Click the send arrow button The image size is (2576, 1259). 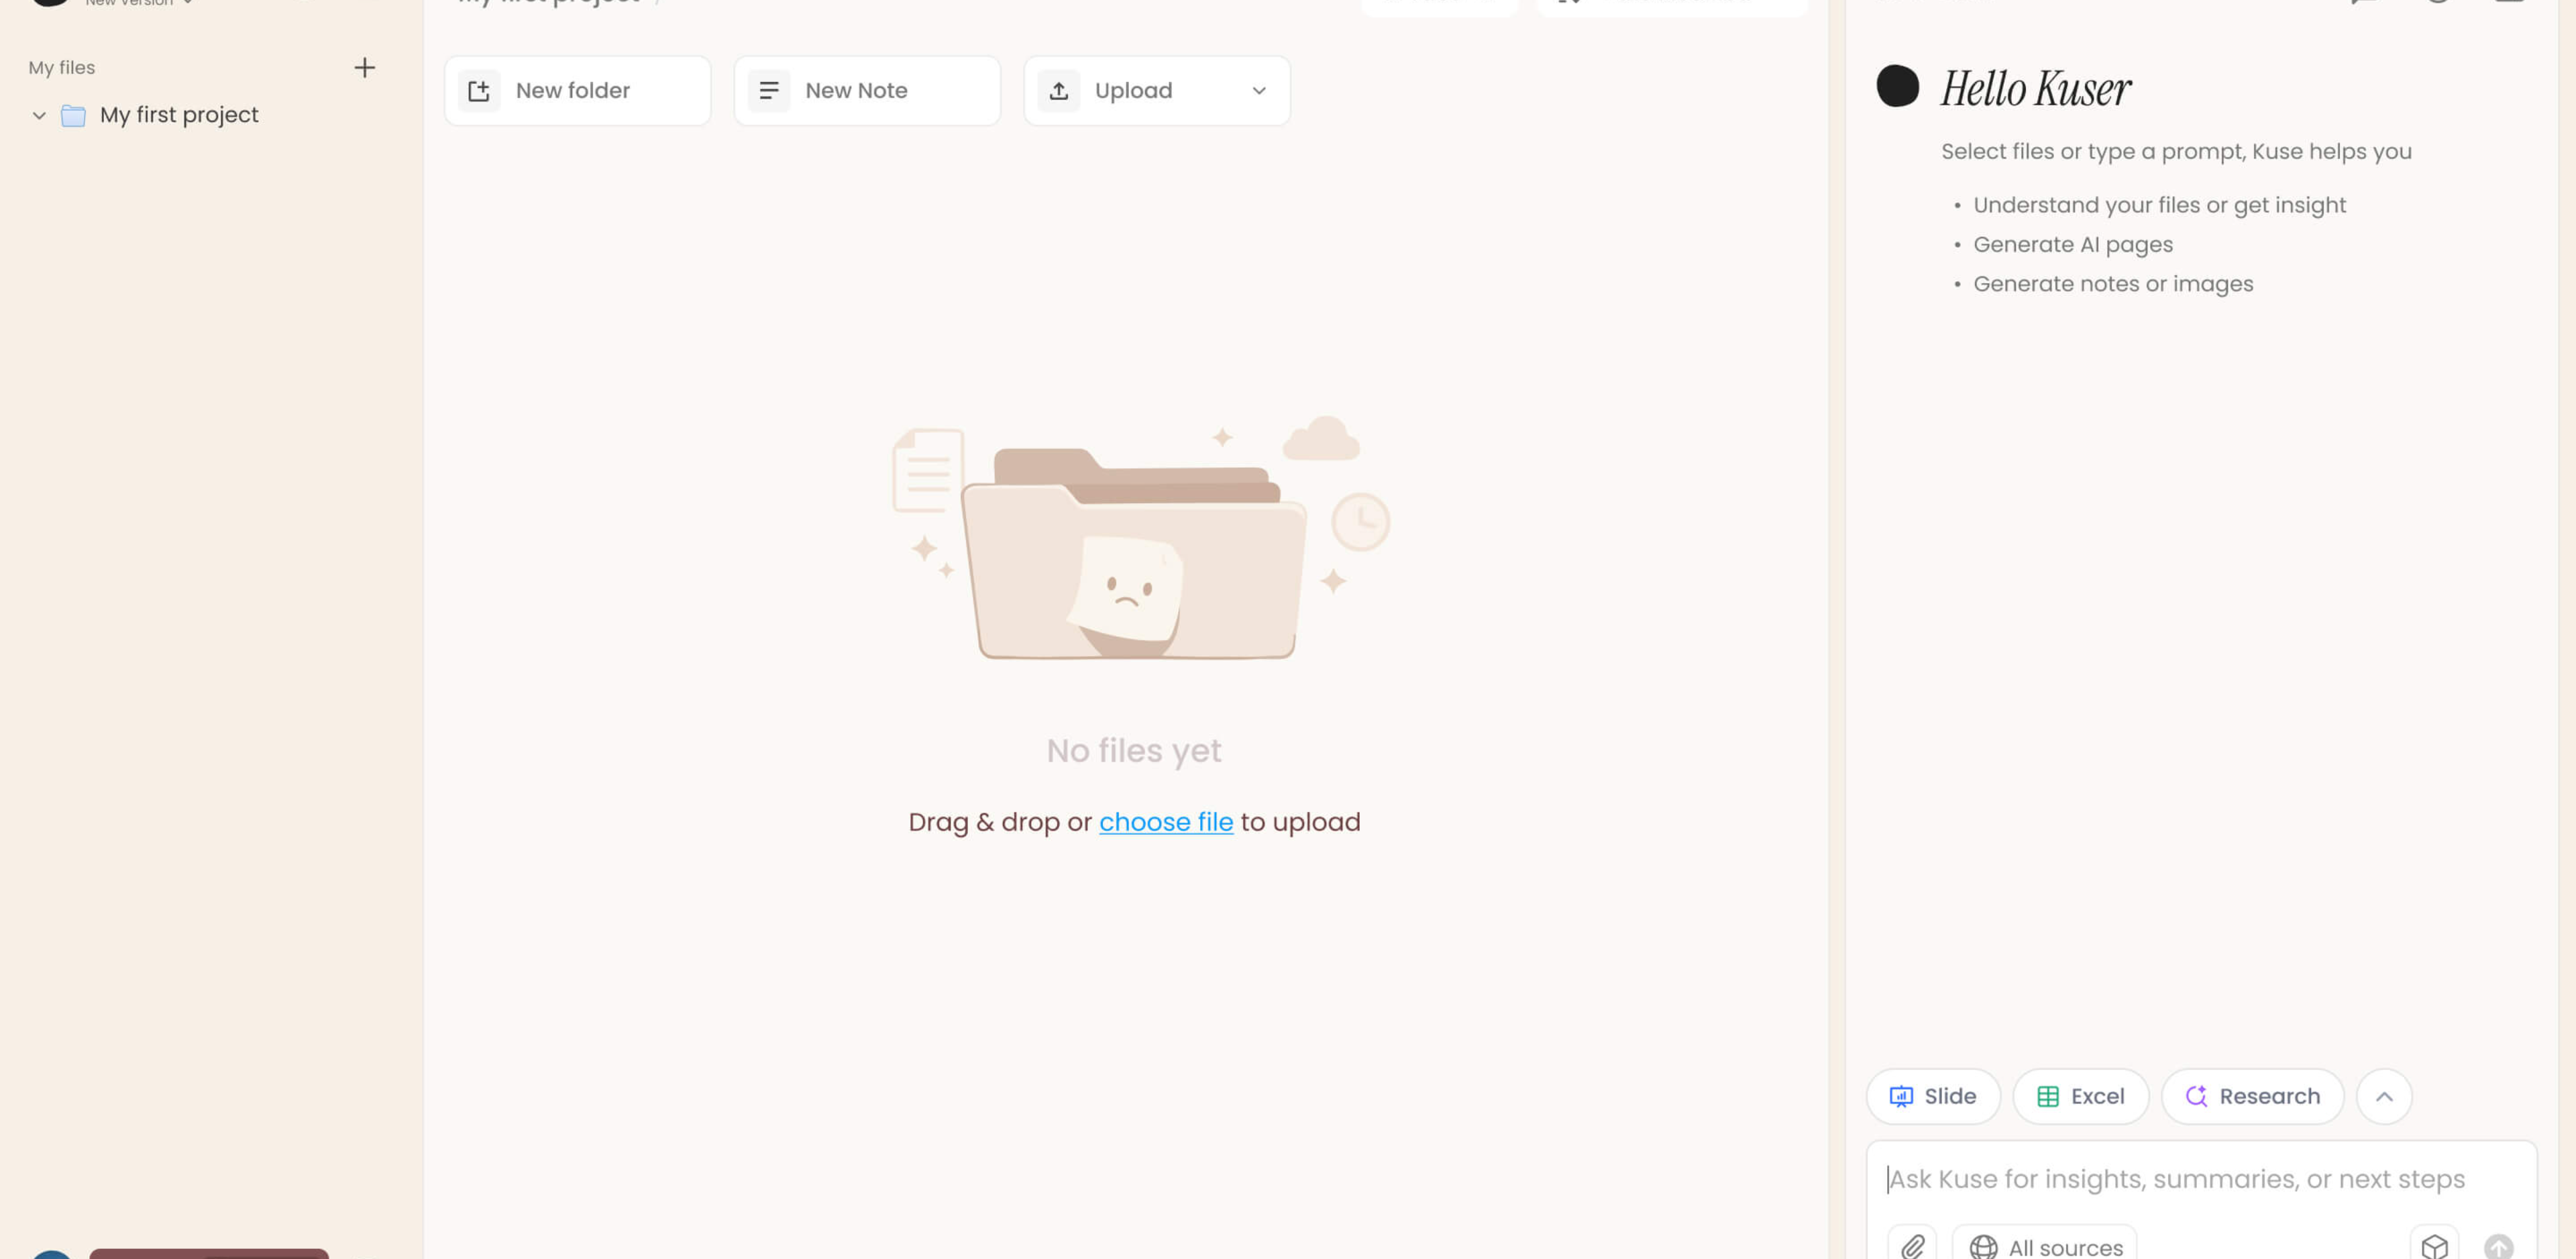pos(2498,1246)
